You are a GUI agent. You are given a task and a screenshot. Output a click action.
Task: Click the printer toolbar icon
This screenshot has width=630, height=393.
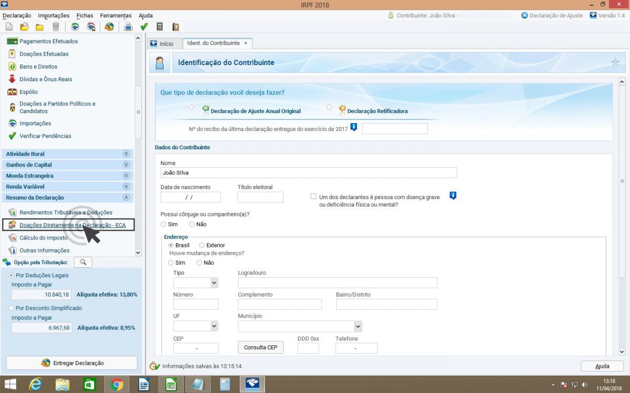(x=128, y=27)
